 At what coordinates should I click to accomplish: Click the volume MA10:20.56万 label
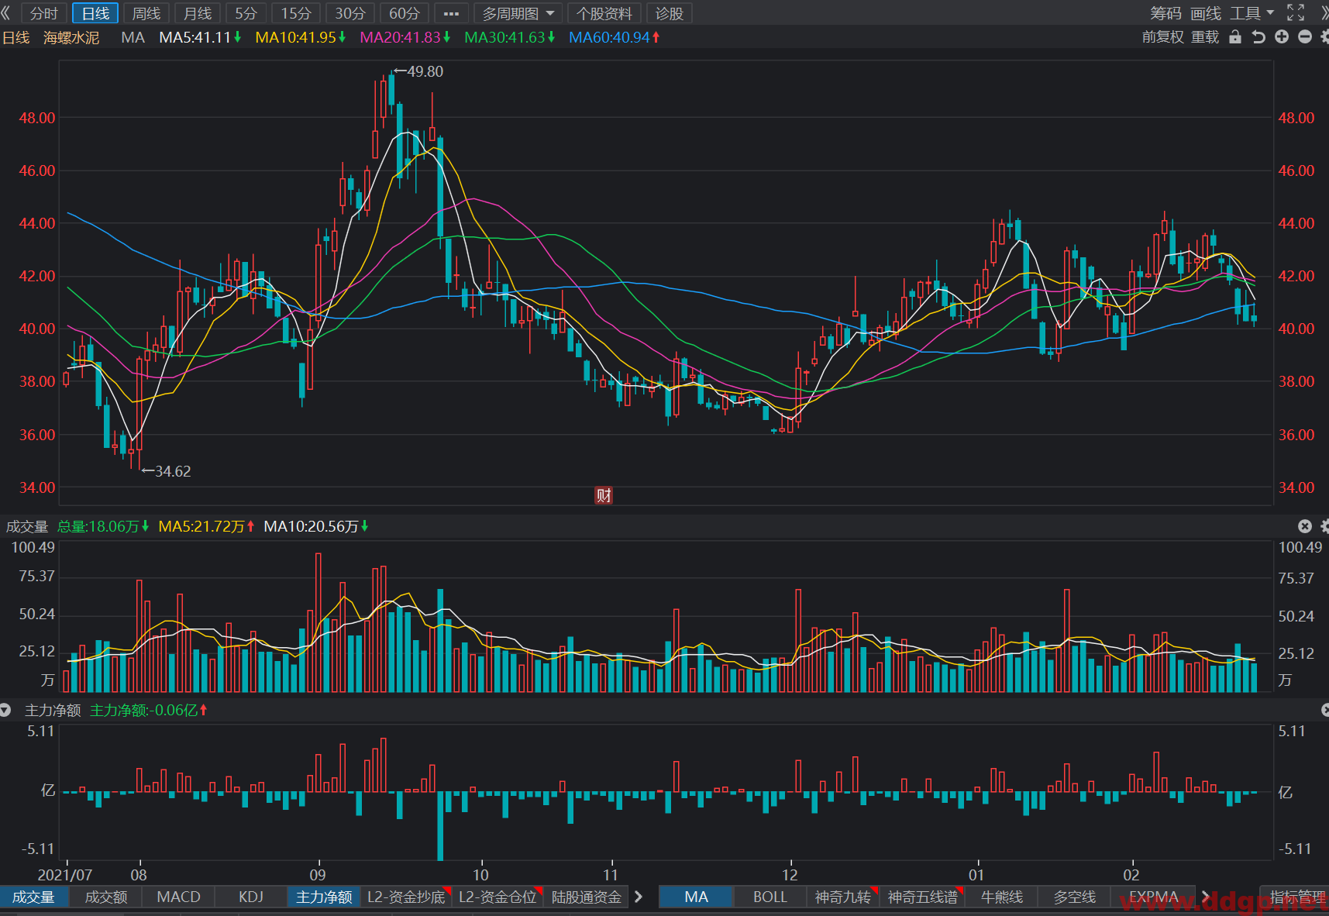316,526
